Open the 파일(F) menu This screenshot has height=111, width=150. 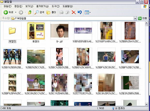coord(8,6)
